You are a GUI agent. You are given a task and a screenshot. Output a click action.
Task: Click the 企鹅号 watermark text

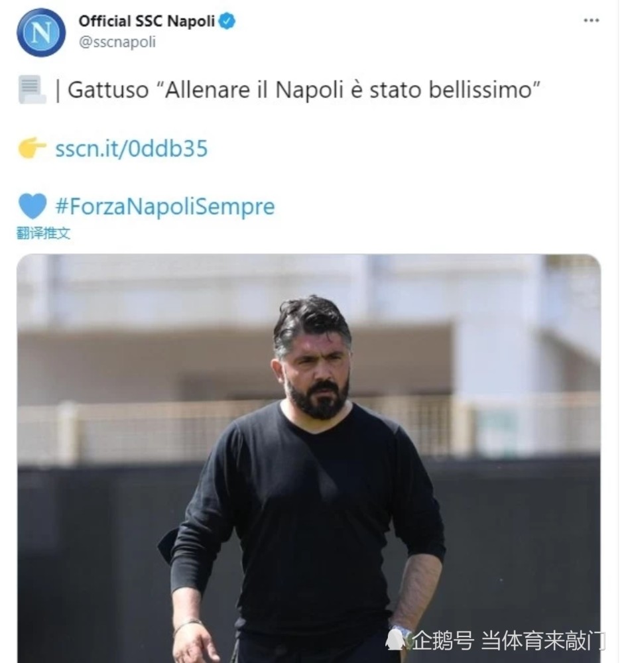pos(443,640)
